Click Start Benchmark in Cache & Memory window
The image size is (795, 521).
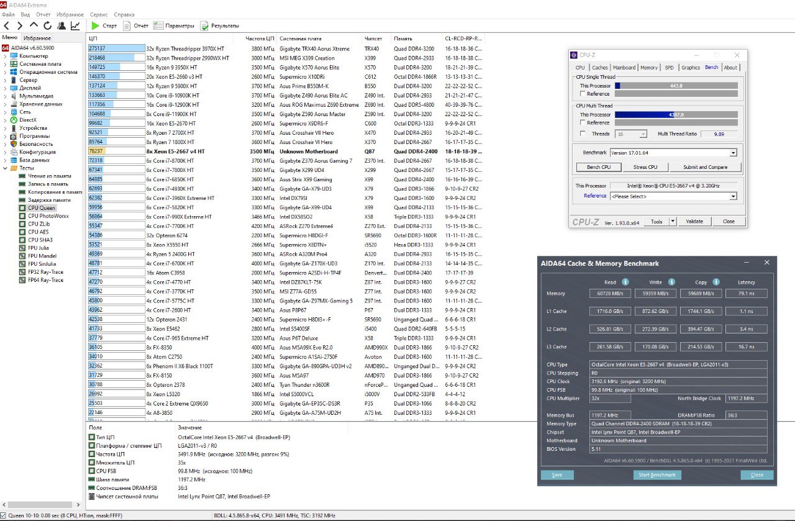657,475
